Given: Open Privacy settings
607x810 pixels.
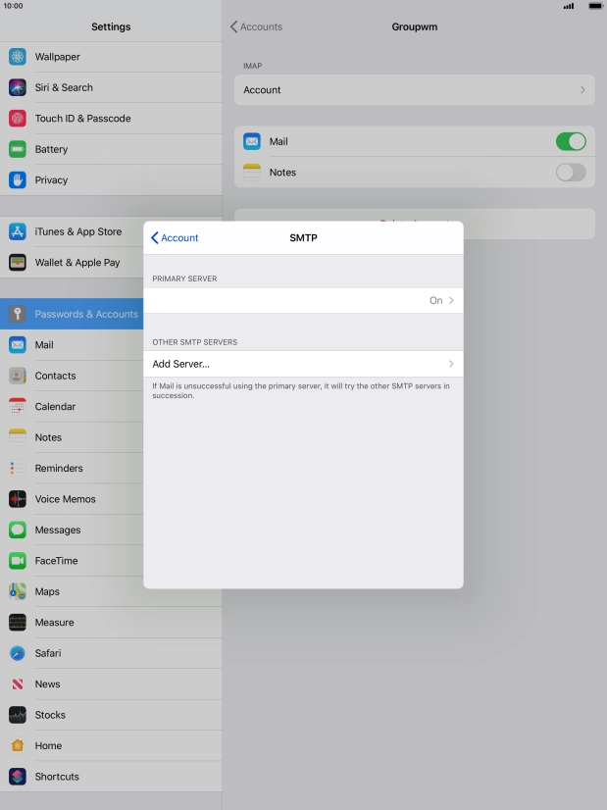Looking at the screenshot, I should click(x=51, y=180).
